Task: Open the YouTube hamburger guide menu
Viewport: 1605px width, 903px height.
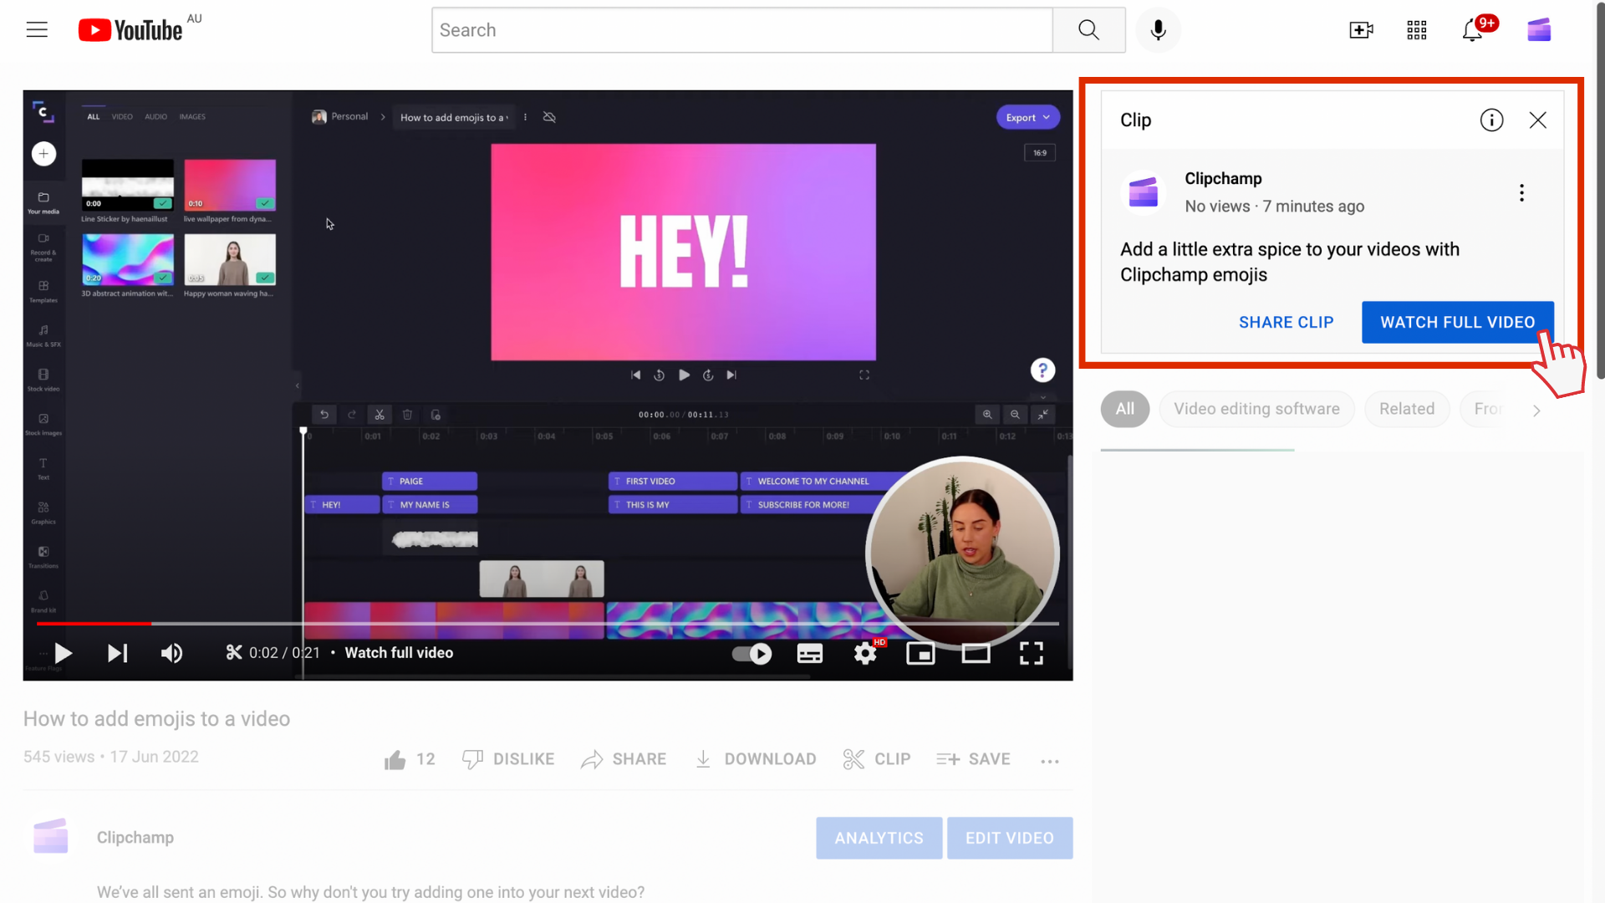Action: tap(37, 30)
